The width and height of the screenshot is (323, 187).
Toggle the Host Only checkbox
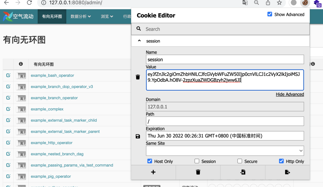pos(150,161)
